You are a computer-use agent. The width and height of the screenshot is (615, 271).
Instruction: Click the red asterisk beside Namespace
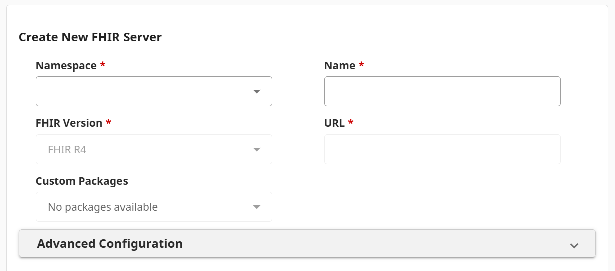point(103,65)
